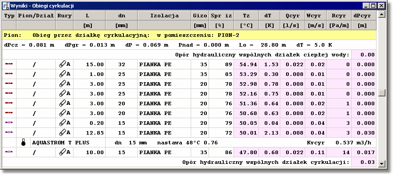Click the pipe icon in the 0.20 length row
The image size is (393, 175).
(62, 123)
